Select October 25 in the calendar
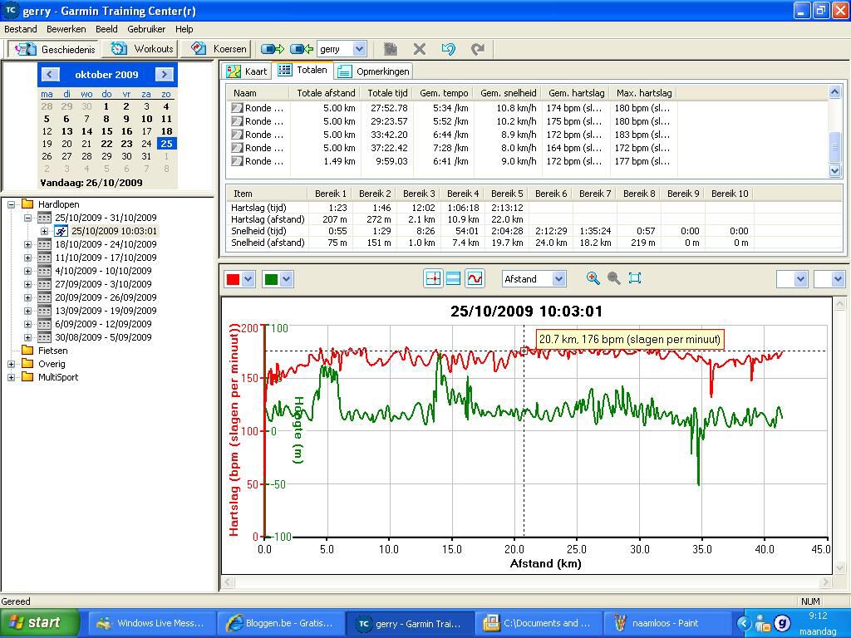The image size is (851, 638). click(x=166, y=144)
